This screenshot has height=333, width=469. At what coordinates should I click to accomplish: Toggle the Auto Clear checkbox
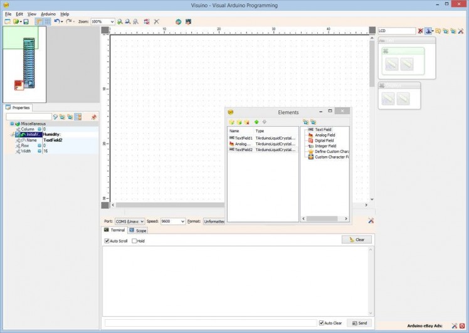pyautogui.click(x=322, y=323)
